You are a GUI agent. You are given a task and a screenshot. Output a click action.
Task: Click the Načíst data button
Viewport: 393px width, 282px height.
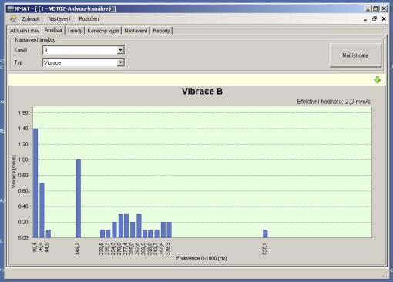pyautogui.click(x=355, y=55)
